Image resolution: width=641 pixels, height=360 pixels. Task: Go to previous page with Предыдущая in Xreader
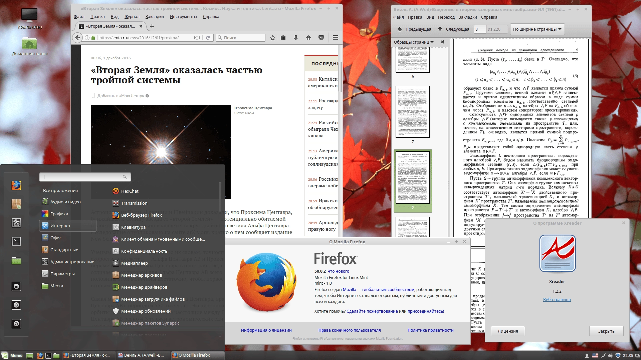tap(414, 29)
